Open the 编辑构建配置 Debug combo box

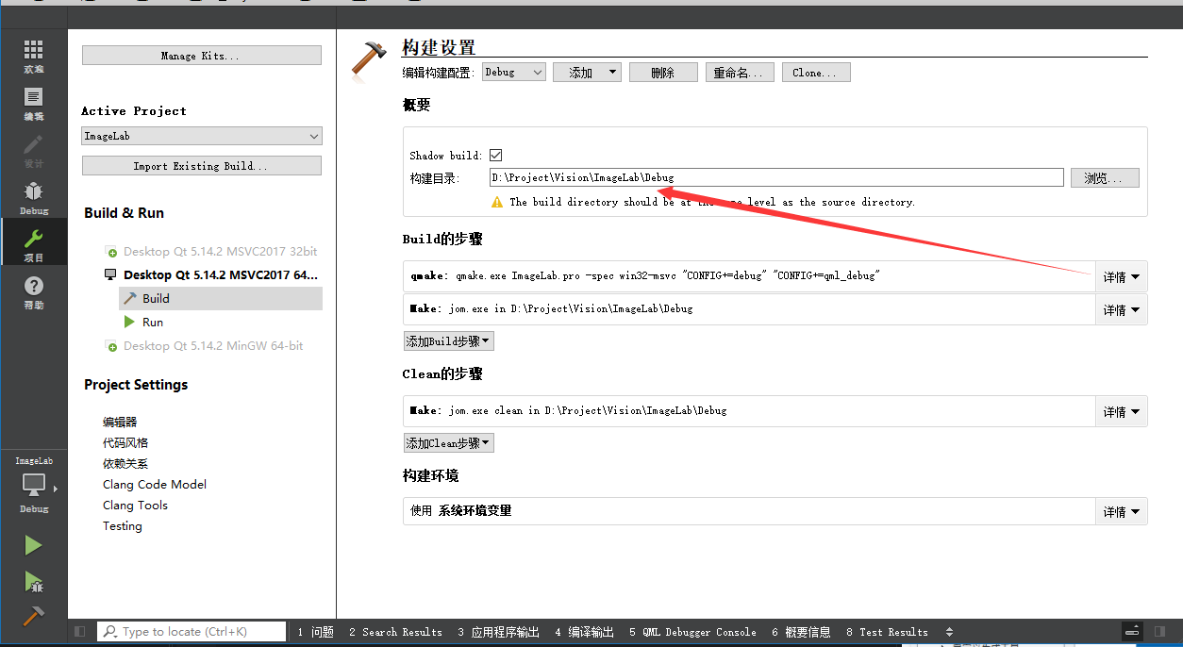[x=513, y=71]
